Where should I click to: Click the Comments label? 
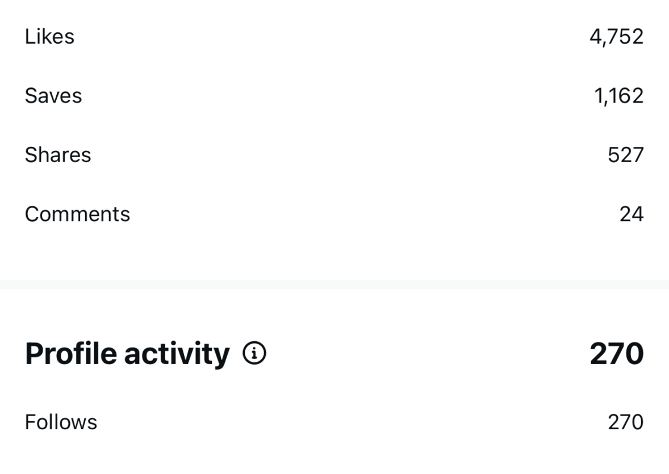click(x=77, y=214)
